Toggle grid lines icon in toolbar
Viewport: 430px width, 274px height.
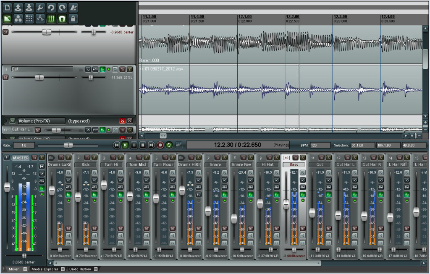(x=51, y=18)
